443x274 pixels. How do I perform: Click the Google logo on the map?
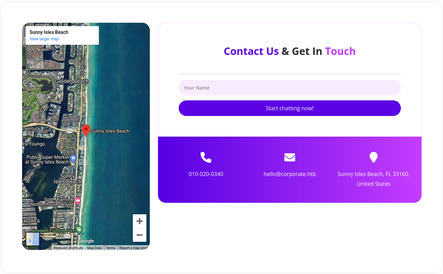86,241
